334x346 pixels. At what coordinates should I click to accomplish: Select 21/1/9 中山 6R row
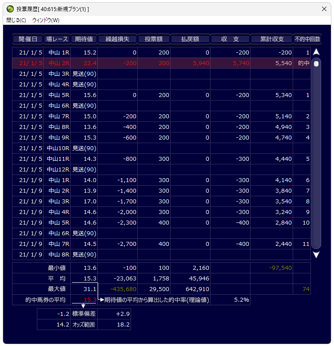coord(162,233)
